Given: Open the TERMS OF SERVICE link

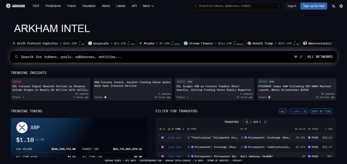Looking at the screenshot, I should pos(218,161).
